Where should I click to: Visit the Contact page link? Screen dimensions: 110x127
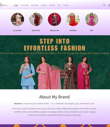(x=66, y=5)
